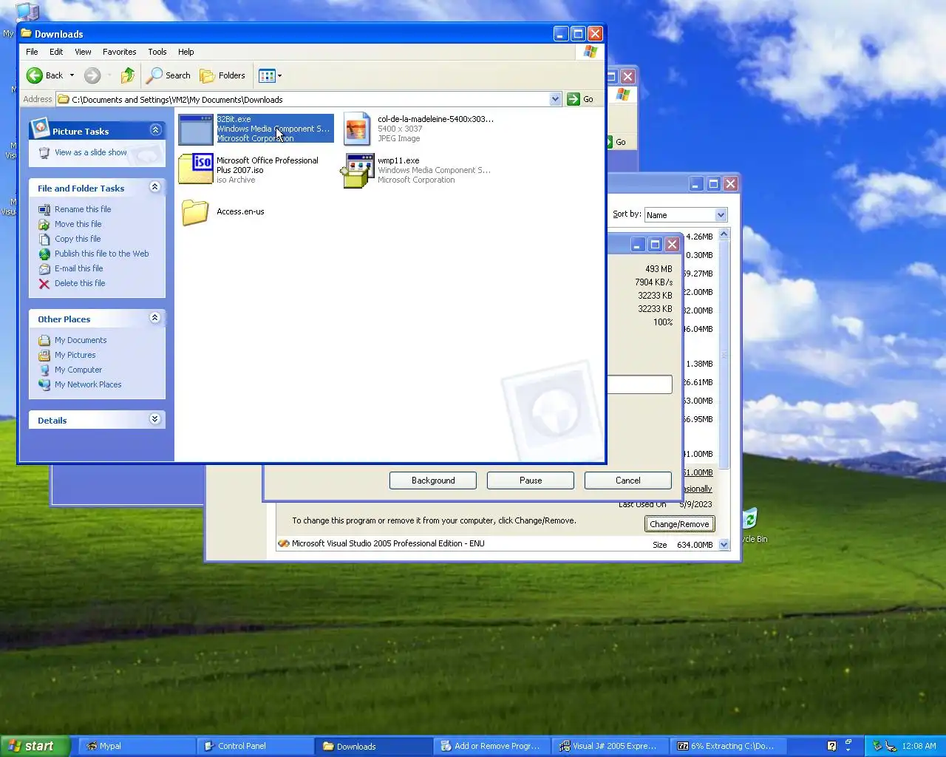
Task: Select the wmp11.exe installer icon
Action: click(357, 171)
